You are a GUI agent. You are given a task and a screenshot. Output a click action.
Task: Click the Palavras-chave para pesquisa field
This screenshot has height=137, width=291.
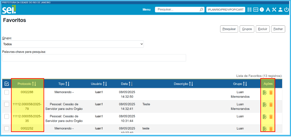[94, 58]
